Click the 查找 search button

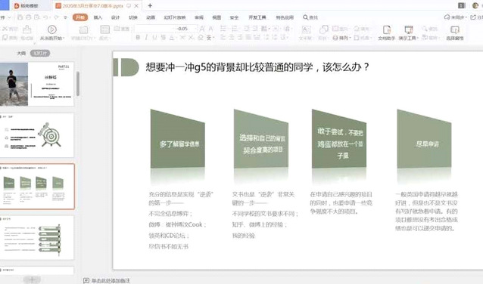(310, 17)
